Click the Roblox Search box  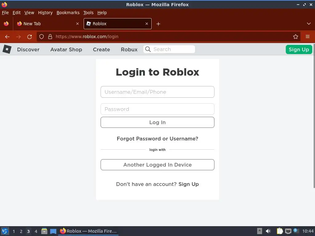point(169,49)
